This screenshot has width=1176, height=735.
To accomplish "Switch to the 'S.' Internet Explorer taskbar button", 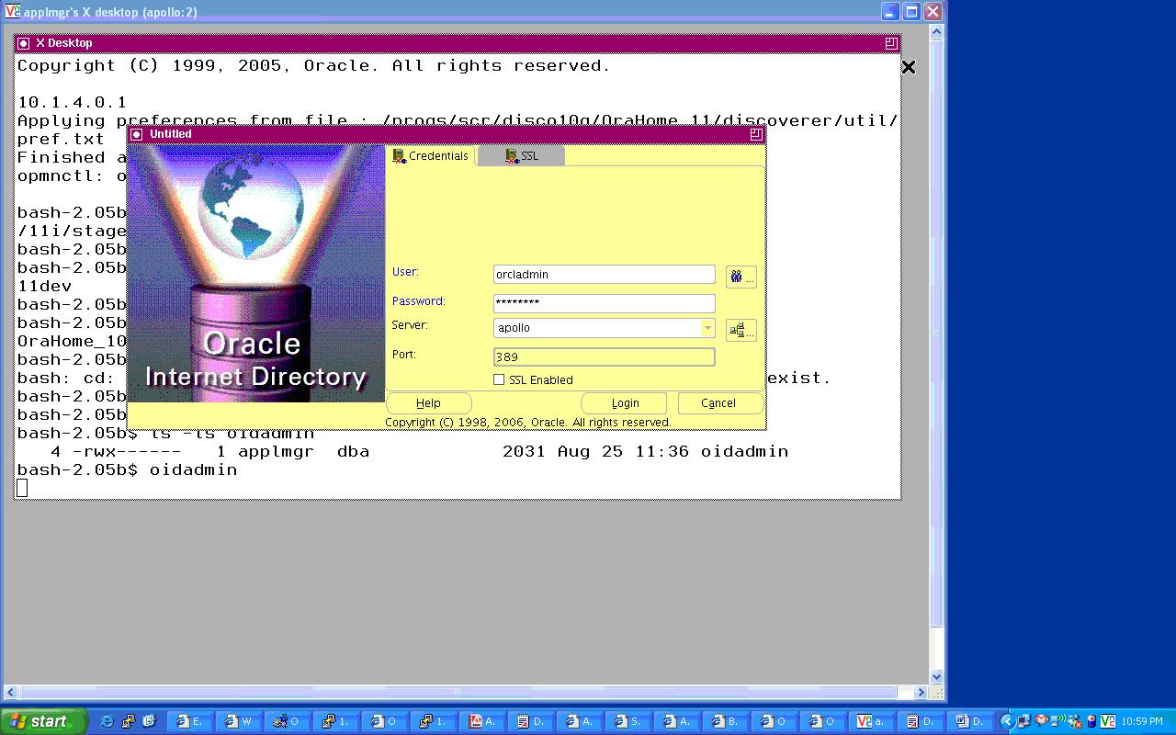I will click(628, 721).
